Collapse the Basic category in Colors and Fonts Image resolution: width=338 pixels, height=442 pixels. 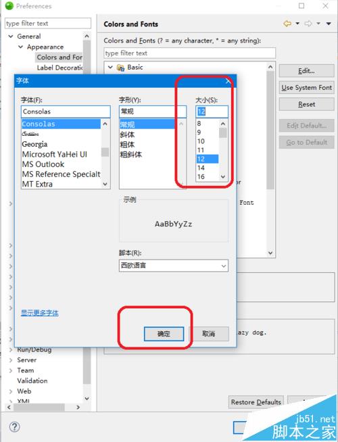pos(110,68)
